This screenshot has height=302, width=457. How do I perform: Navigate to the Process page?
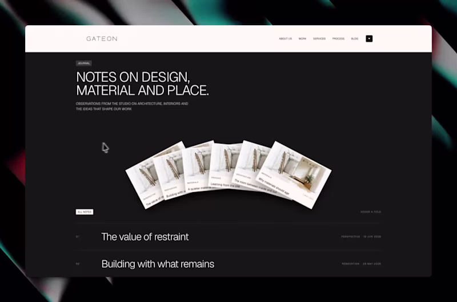[338, 38]
